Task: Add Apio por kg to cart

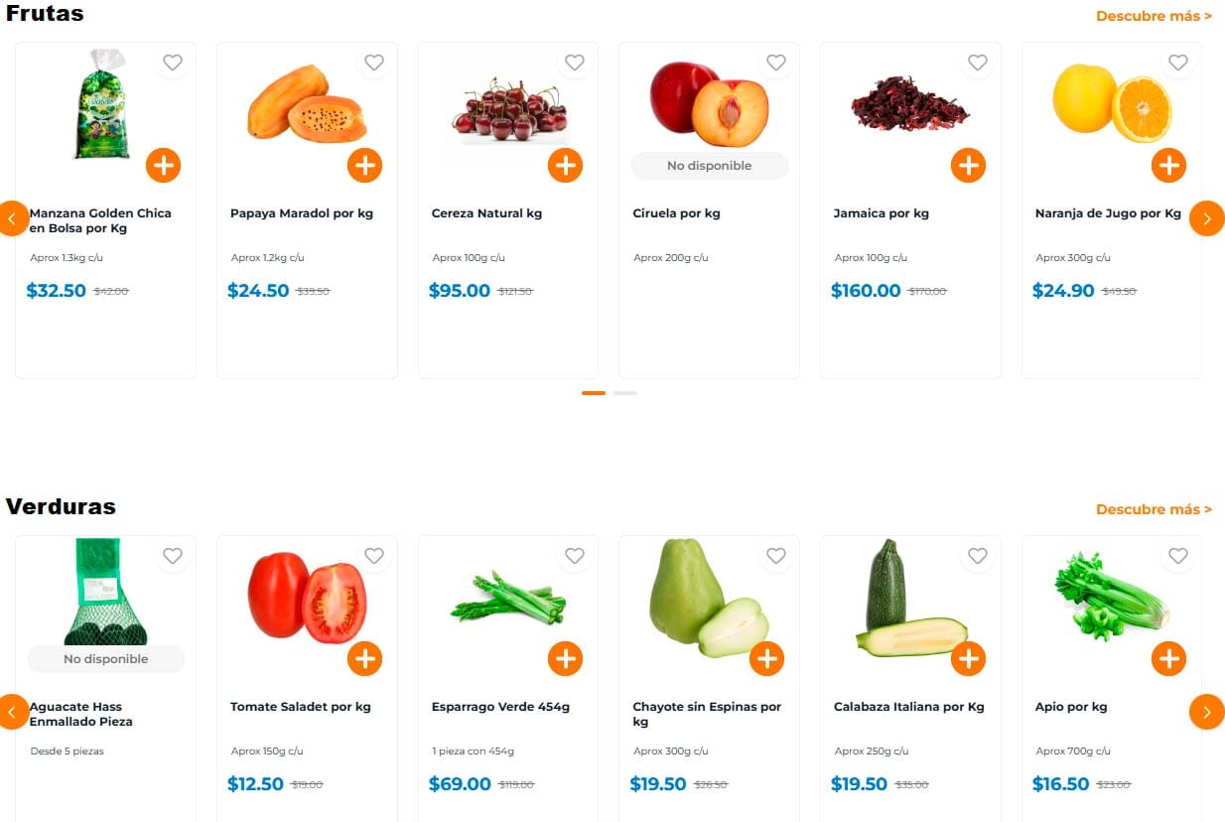Action: coord(1168,658)
